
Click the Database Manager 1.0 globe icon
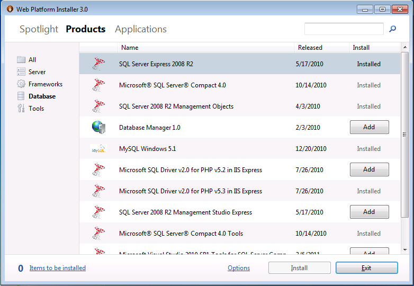pyautogui.click(x=99, y=127)
